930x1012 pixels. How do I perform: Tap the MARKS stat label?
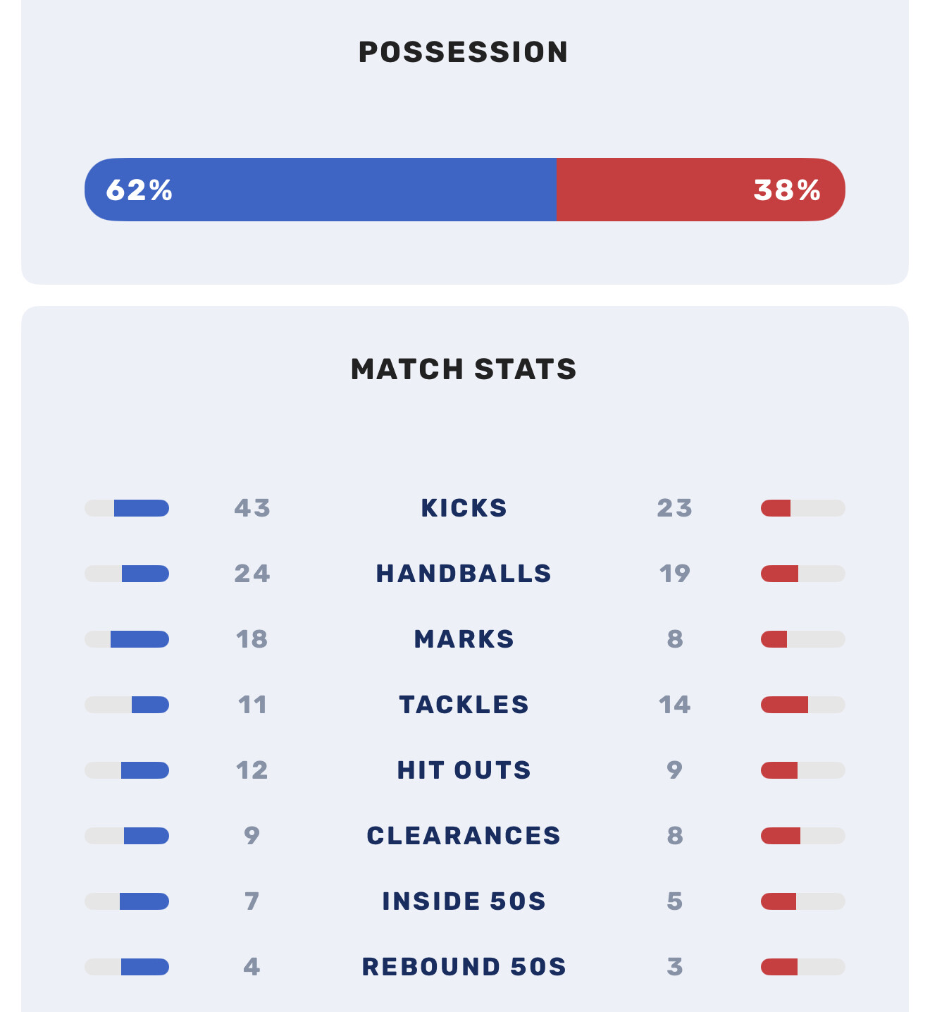point(464,639)
